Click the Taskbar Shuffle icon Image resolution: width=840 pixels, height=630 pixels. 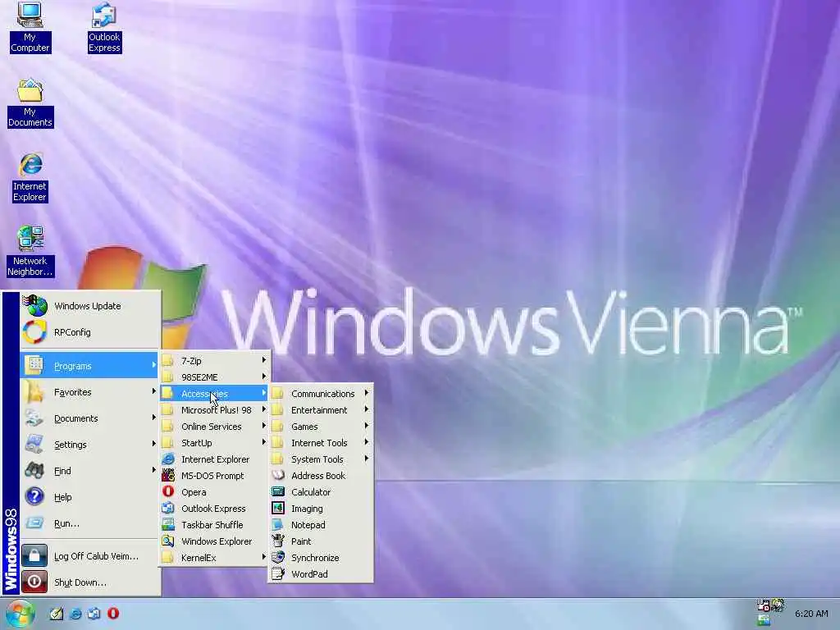[x=168, y=524]
